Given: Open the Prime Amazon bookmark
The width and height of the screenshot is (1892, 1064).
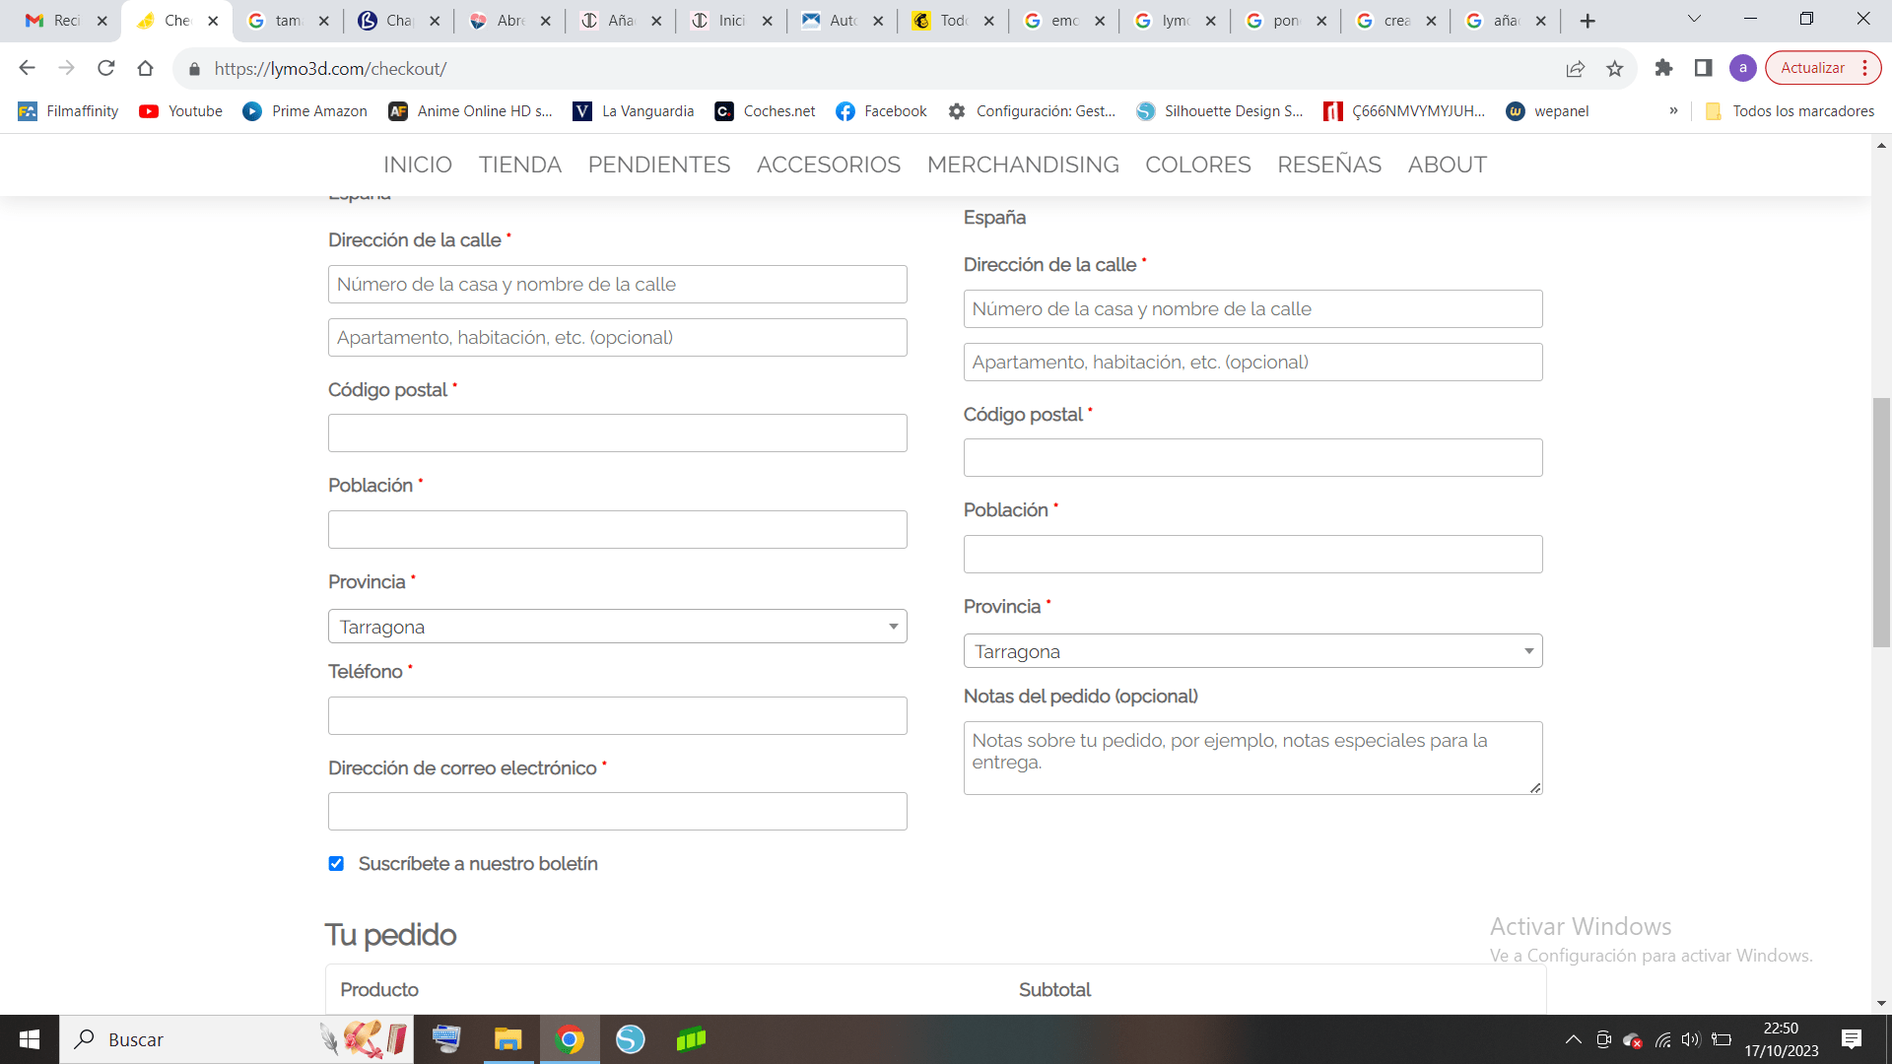Looking at the screenshot, I should point(305,111).
